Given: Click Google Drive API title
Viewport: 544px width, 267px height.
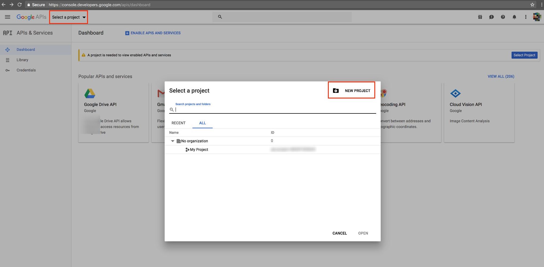Looking at the screenshot, I should (x=100, y=104).
